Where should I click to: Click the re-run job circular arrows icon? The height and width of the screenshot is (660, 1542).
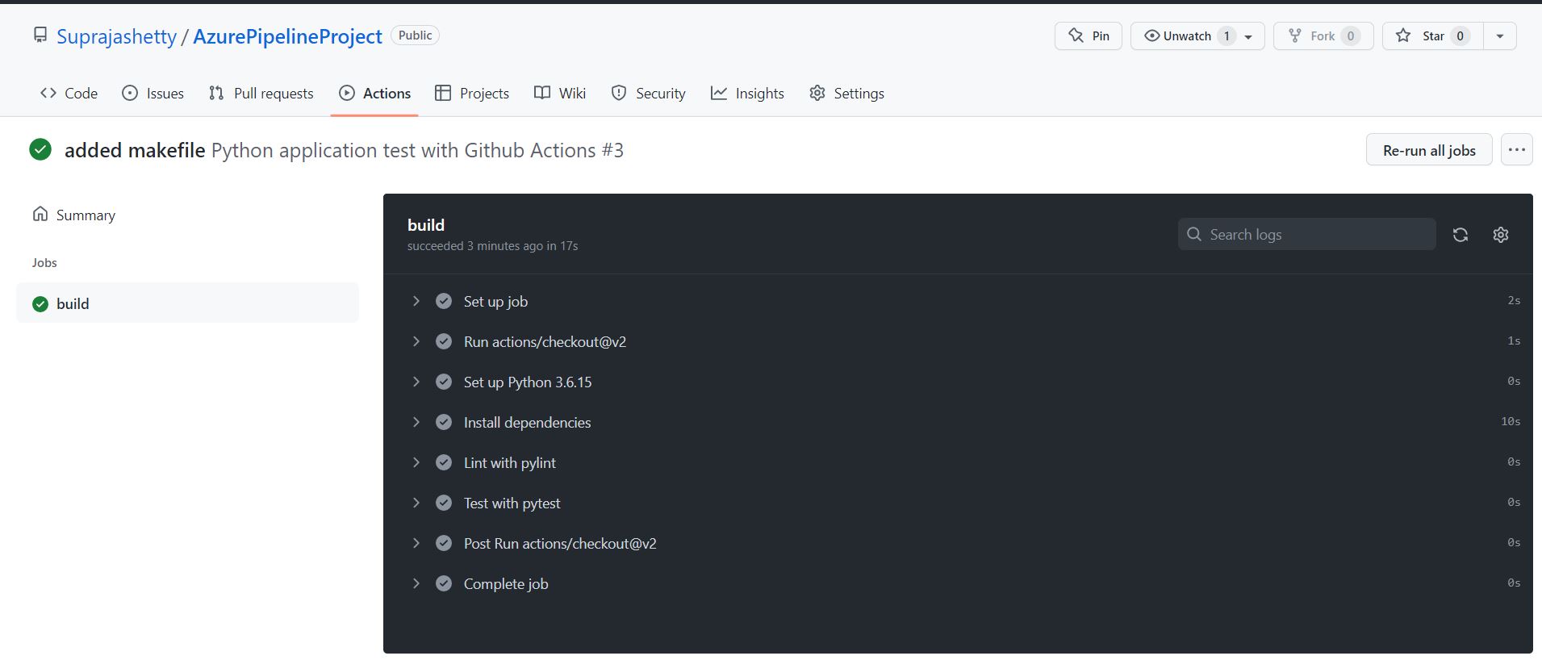[1460, 235]
